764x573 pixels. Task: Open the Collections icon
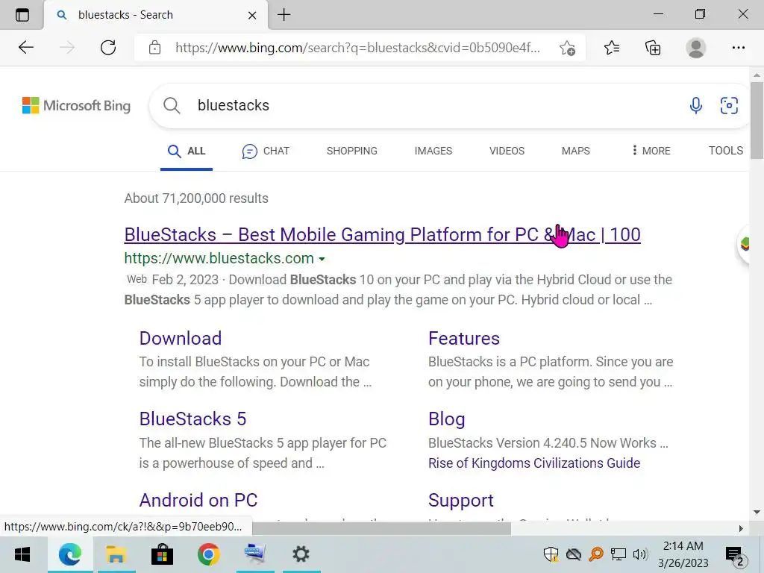pyautogui.click(x=653, y=47)
